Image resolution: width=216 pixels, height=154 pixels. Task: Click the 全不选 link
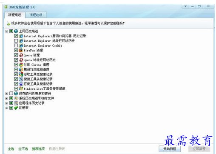tap(23, 149)
